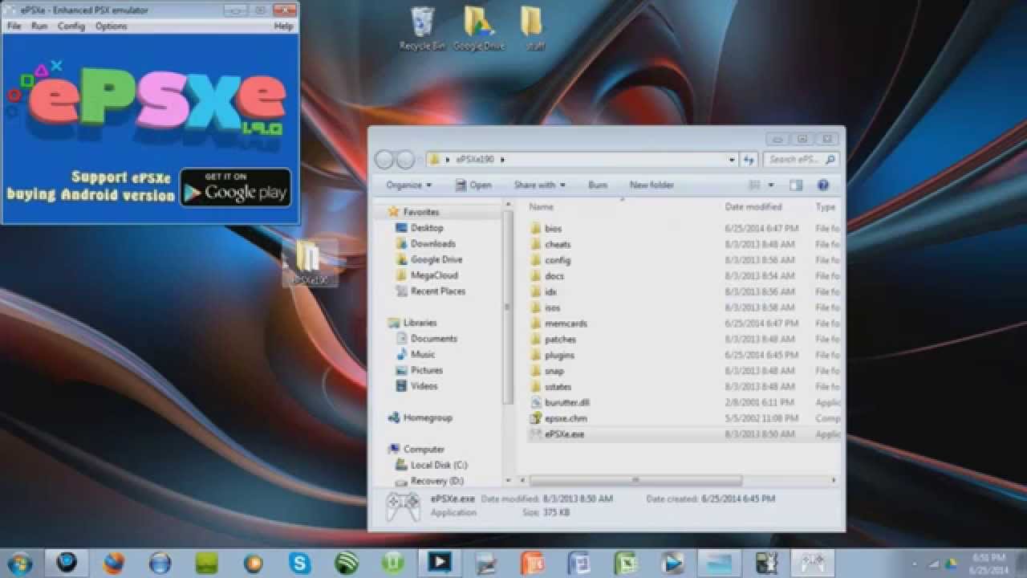The width and height of the screenshot is (1027, 578).
Task: Open the Help menu in ePSXe
Action: [x=283, y=26]
